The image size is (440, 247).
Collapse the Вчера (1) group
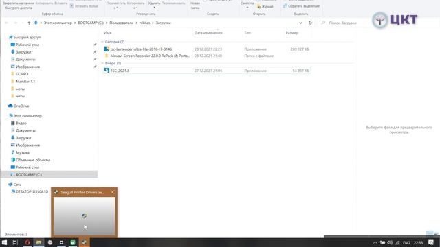click(102, 63)
